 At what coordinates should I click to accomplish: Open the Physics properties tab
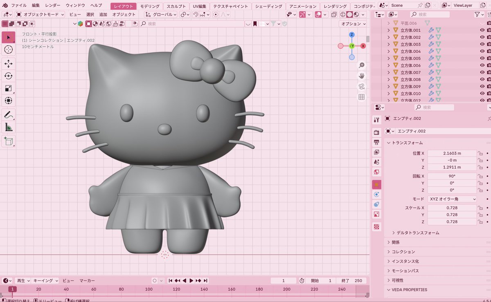coord(376,194)
